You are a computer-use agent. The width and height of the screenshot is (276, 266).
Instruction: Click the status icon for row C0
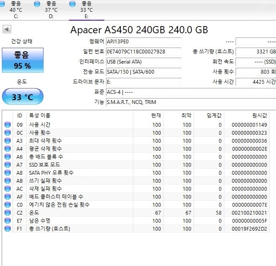(x=8, y=205)
